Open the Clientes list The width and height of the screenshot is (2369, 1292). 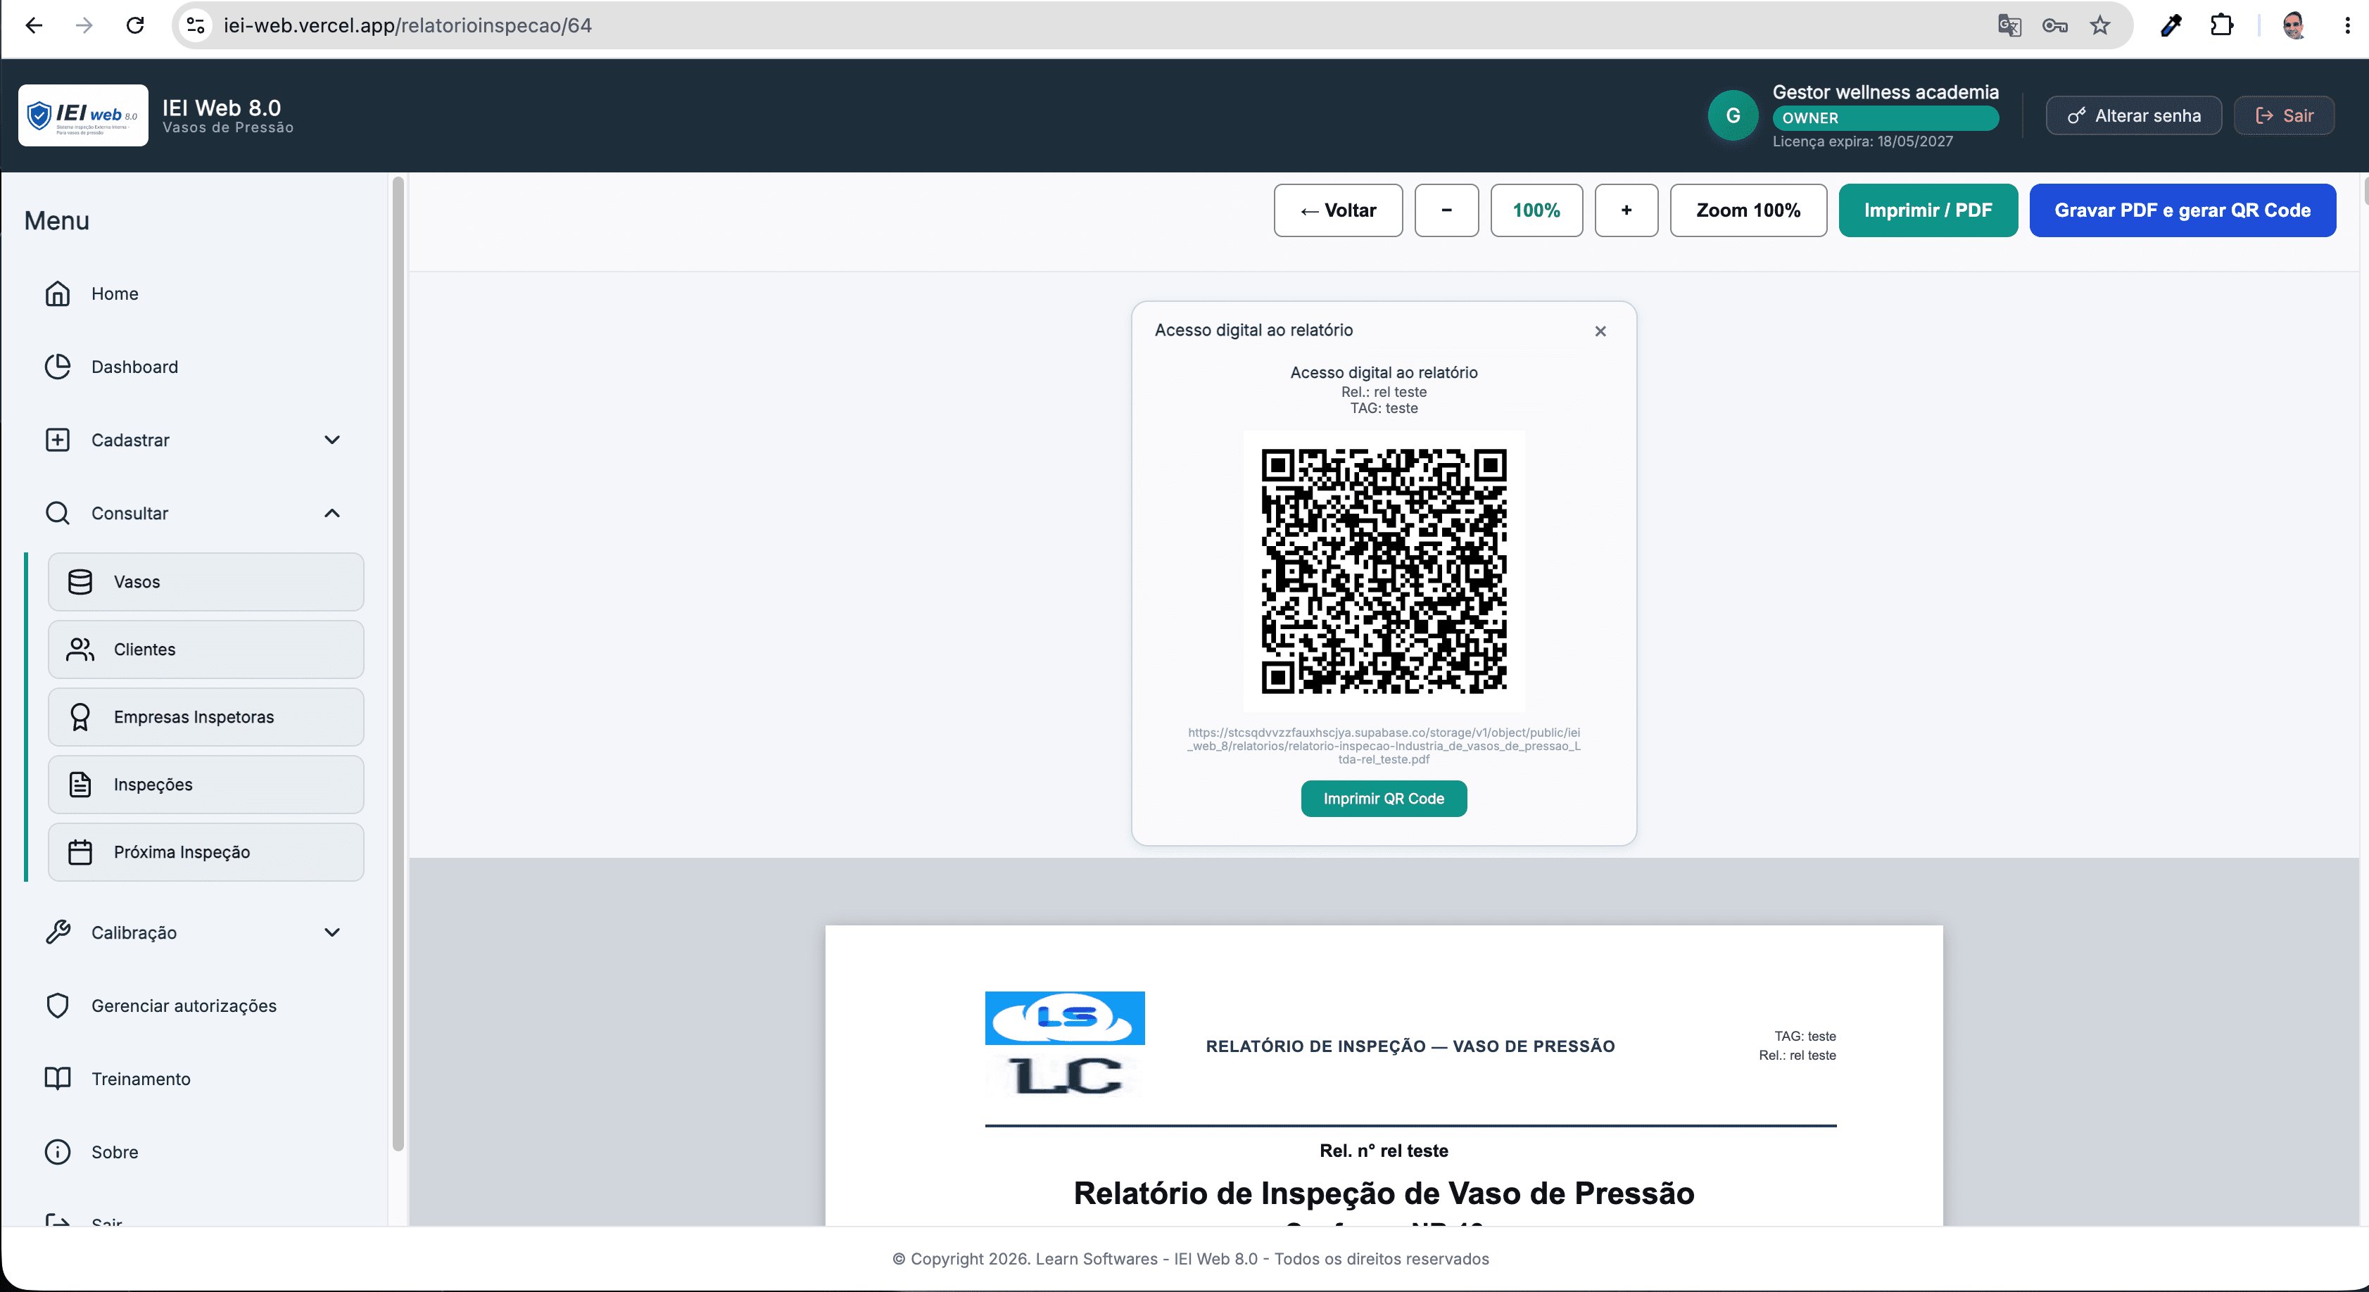click(206, 650)
